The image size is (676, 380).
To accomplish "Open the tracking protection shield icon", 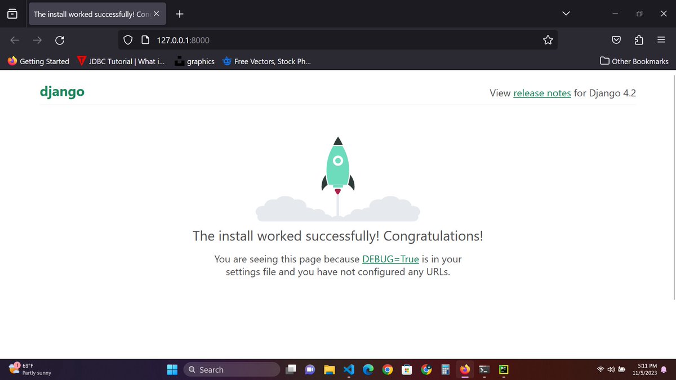I will coord(128,40).
